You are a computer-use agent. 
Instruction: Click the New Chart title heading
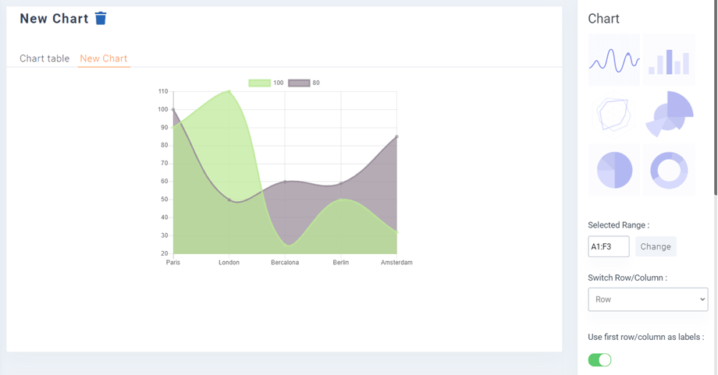54,19
